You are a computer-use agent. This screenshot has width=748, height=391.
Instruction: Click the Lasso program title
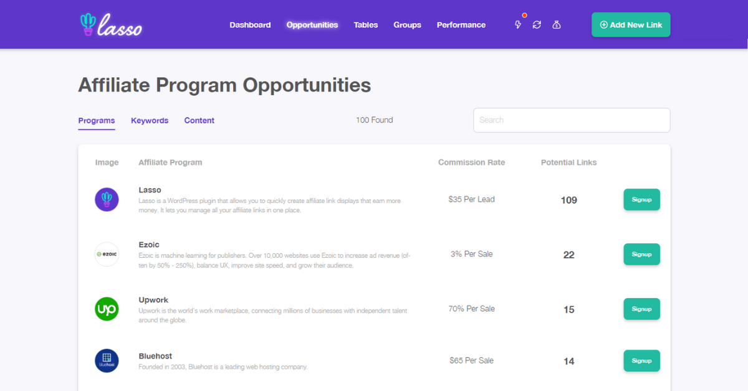tap(150, 190)
